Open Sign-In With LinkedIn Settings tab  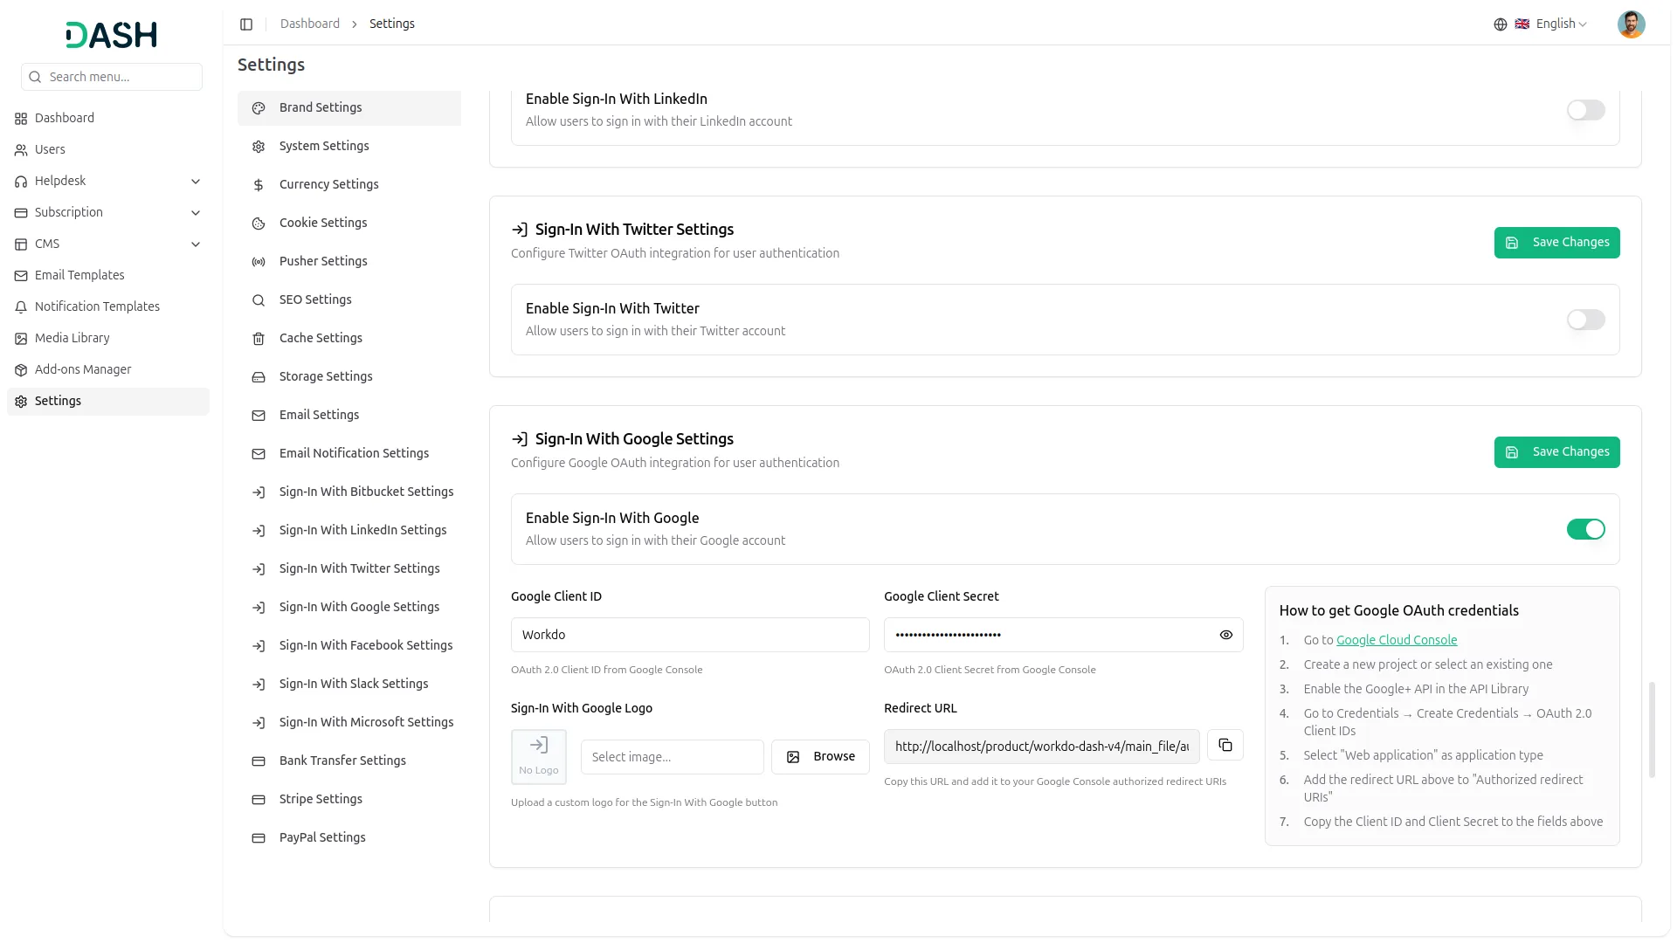tap(349, 531)
